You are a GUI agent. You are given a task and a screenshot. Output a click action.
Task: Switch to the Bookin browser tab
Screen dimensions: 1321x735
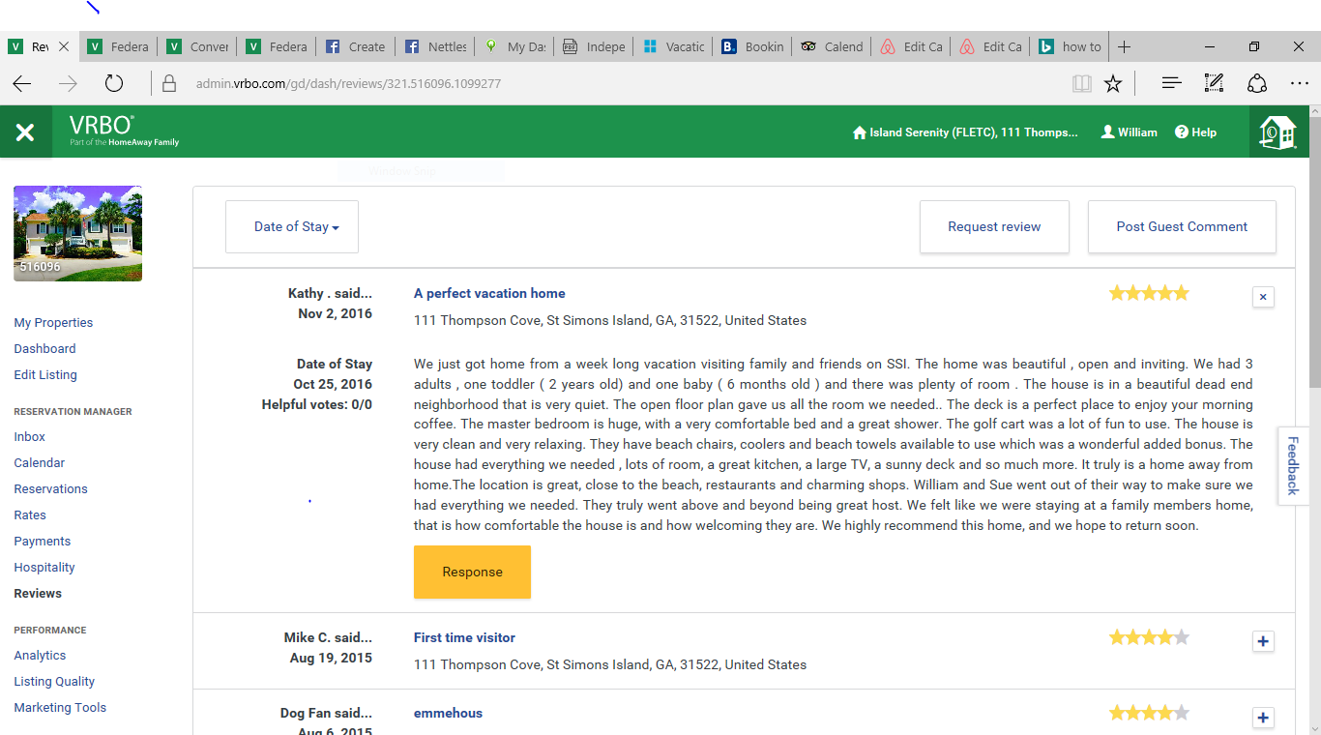(x=753, y=46)
